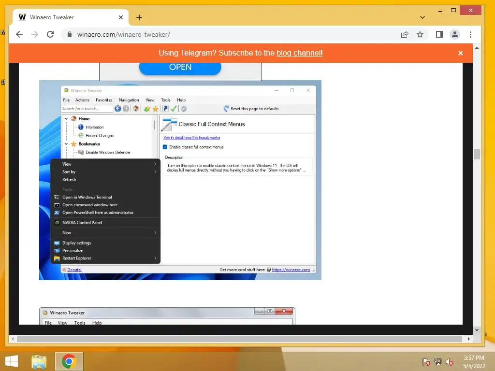The height and width of the screenshot is (371, 495).
Task: Choose Personalize in context menu
Action: [x=105, y=251]
